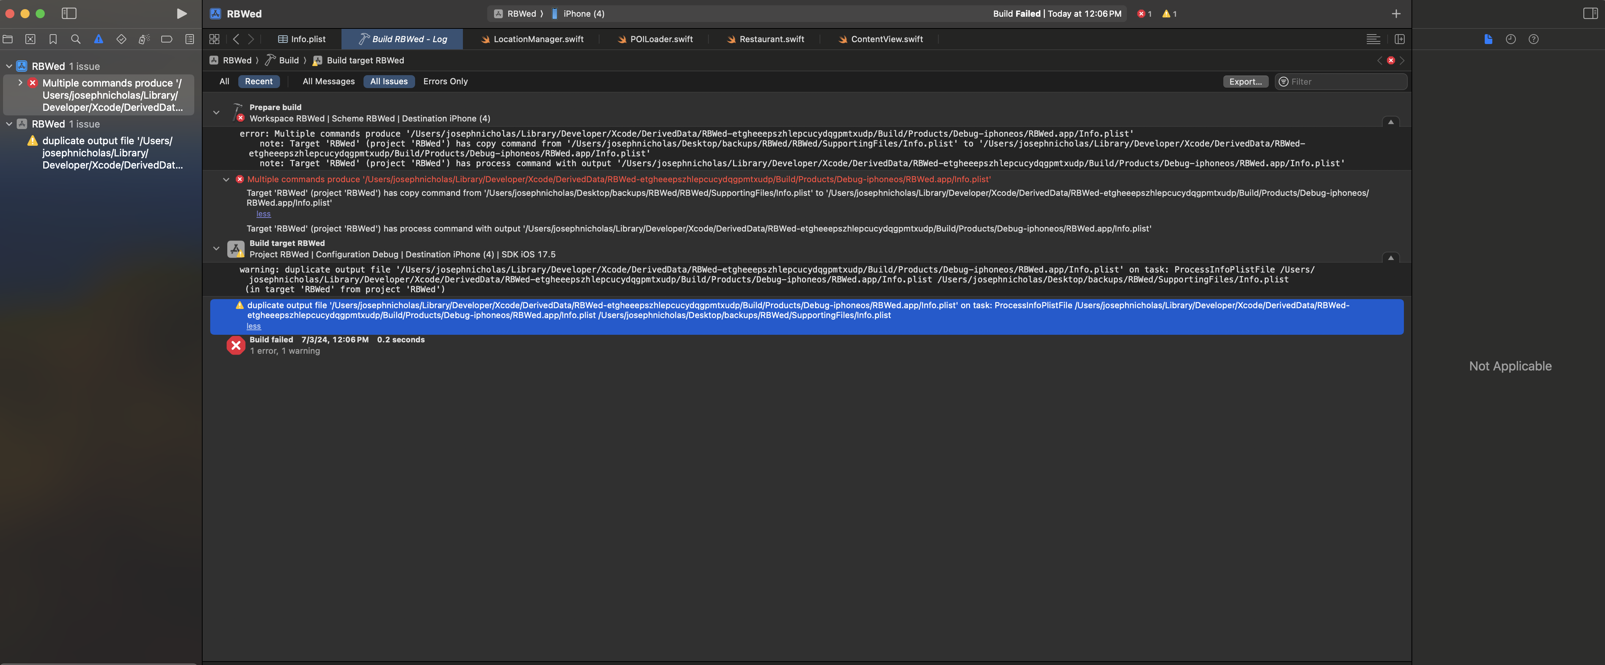Screen dimensions: 1605x665
Task: Open the Breakpoint navigator icon
Action: pos(166,39)
